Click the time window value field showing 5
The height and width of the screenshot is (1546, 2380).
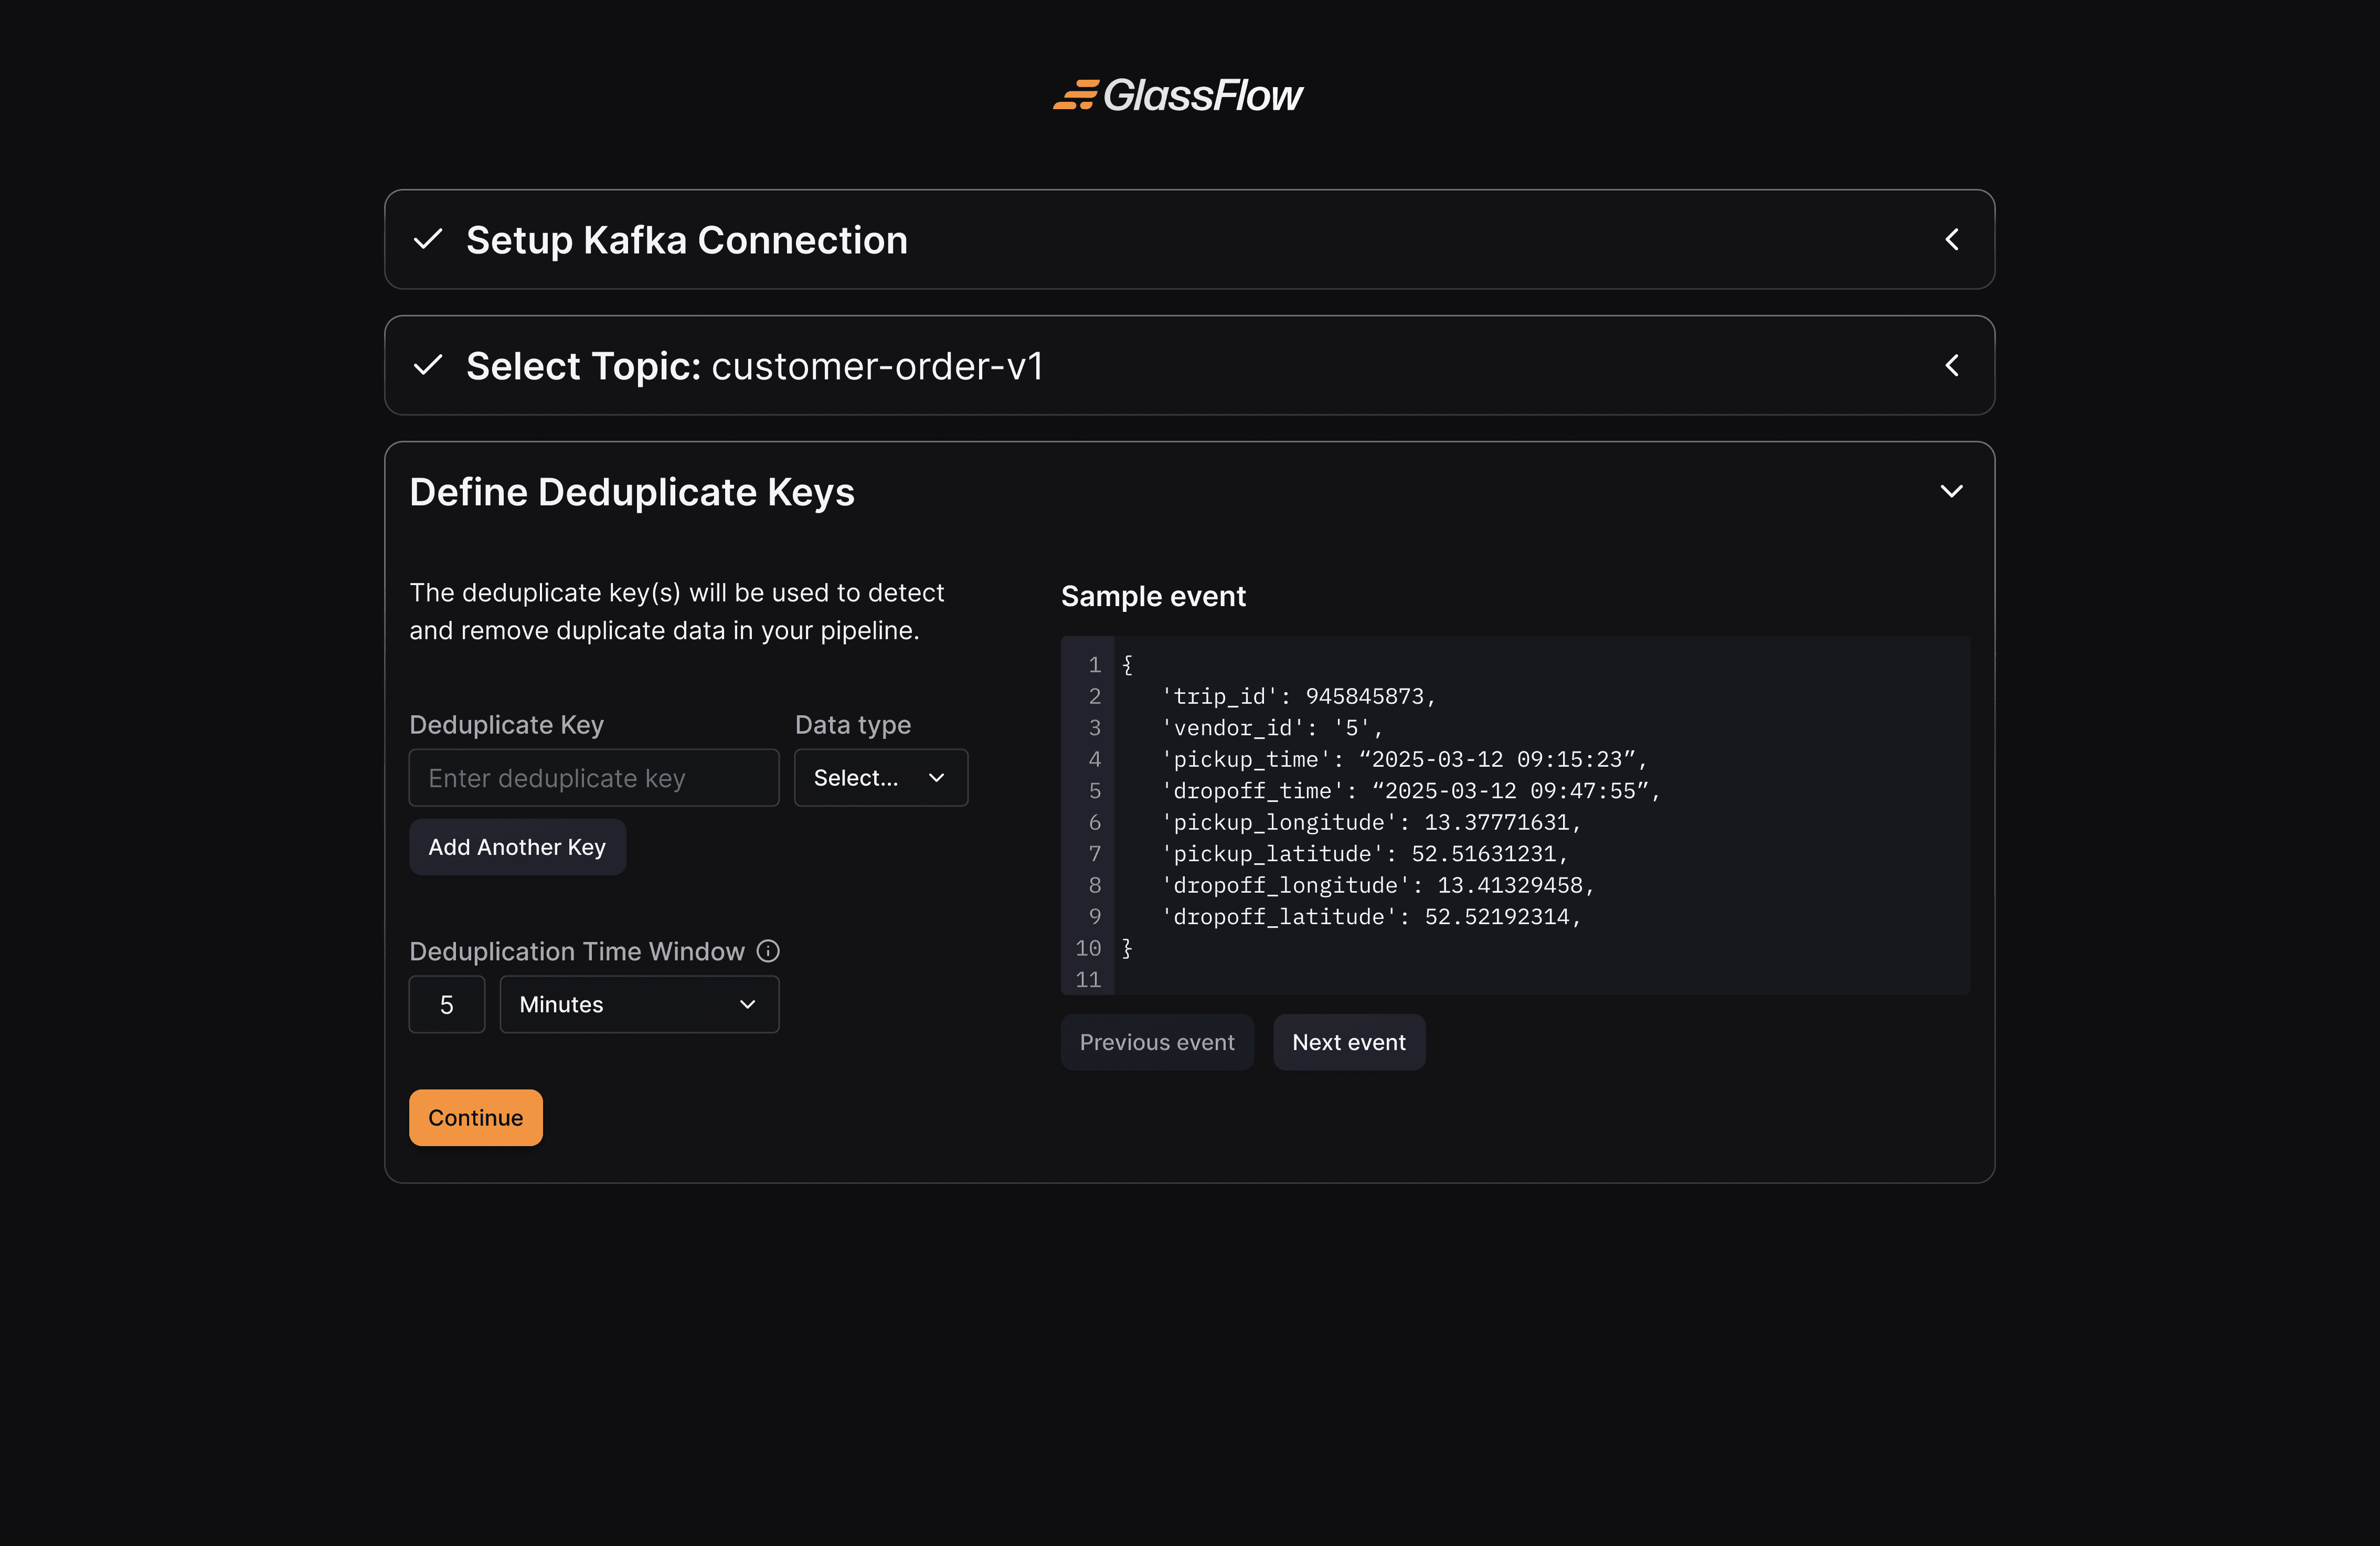(x=447, y=1004)
